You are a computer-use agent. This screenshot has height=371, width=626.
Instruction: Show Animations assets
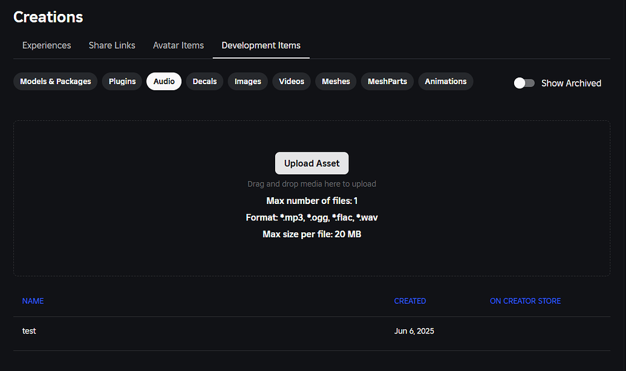click(446, 81)
